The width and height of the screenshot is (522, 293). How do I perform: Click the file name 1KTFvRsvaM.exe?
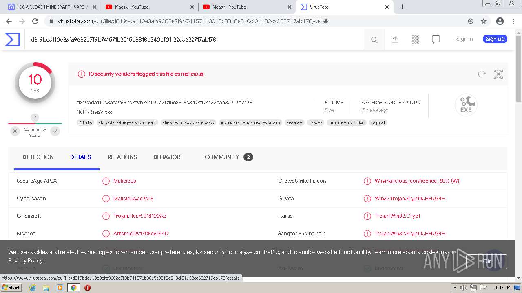[95, 112]
